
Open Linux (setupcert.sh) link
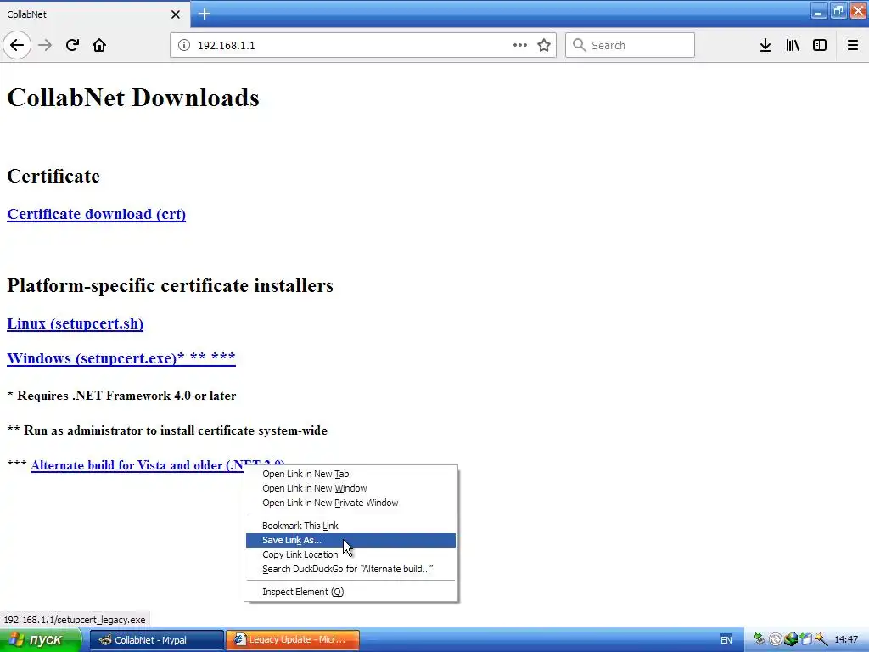75,323
